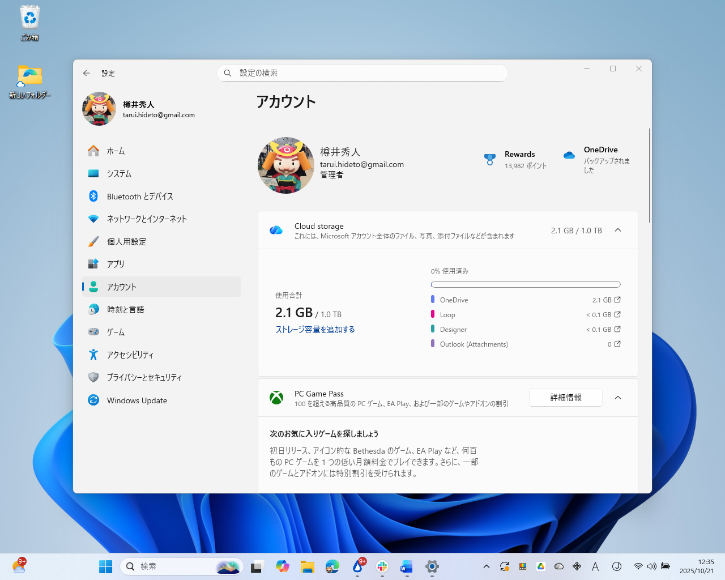Collapse the Cloud storage section
725x580 pixels.
point(618,230)
